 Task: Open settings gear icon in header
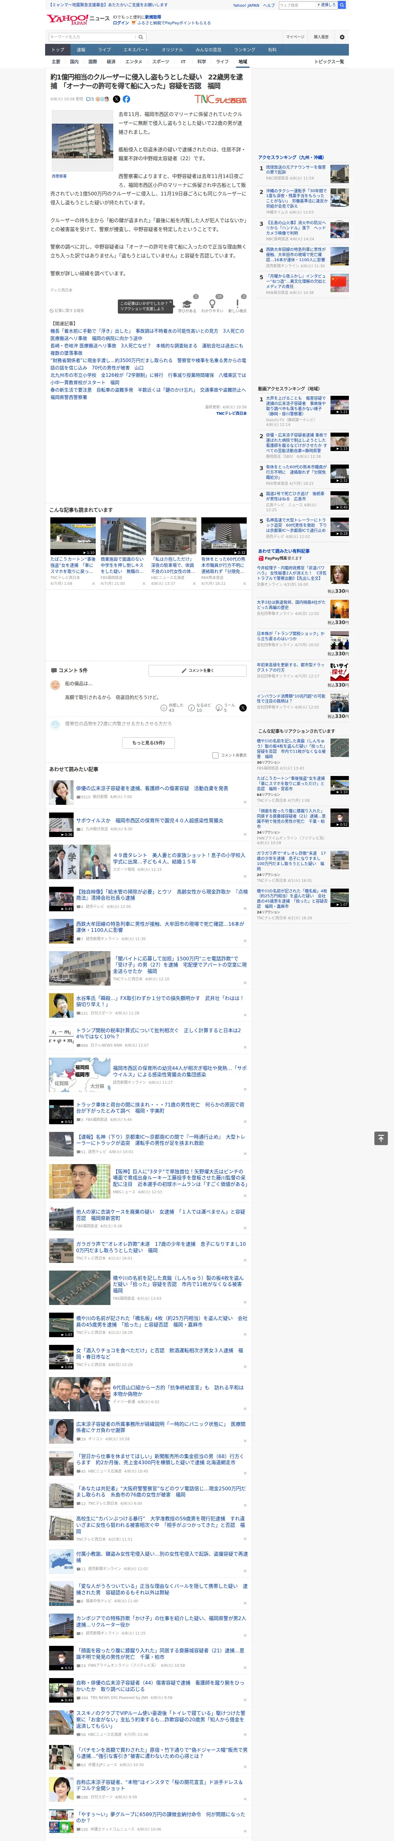[x=342, y=37]
